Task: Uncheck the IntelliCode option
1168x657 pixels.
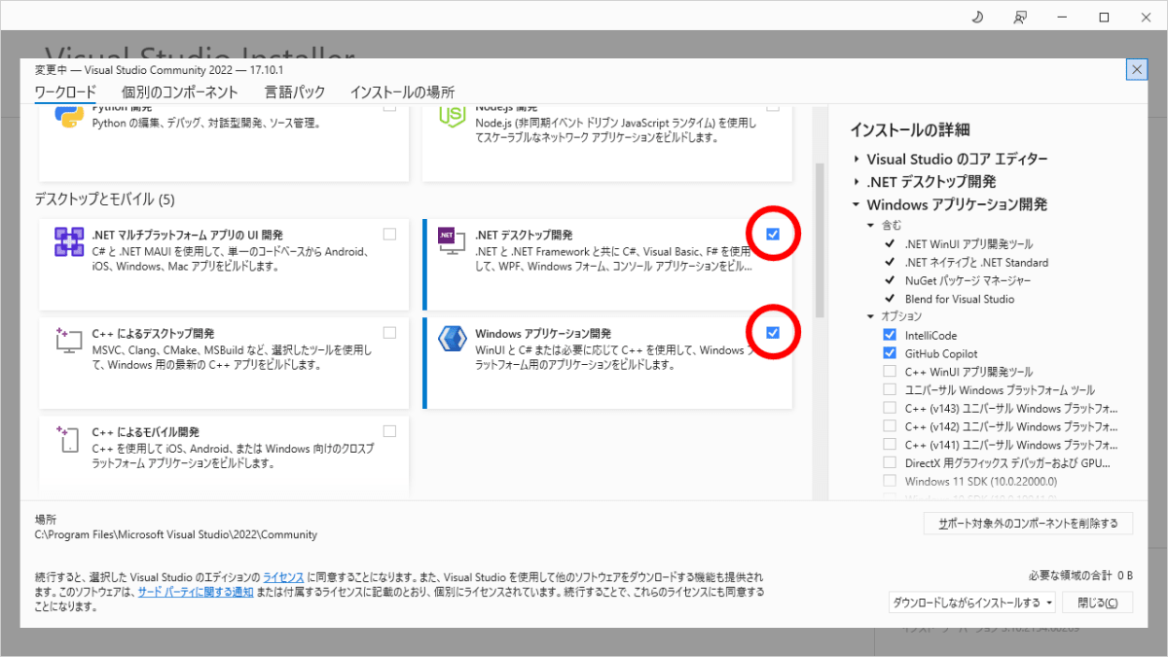Action: tap(890, 335)
